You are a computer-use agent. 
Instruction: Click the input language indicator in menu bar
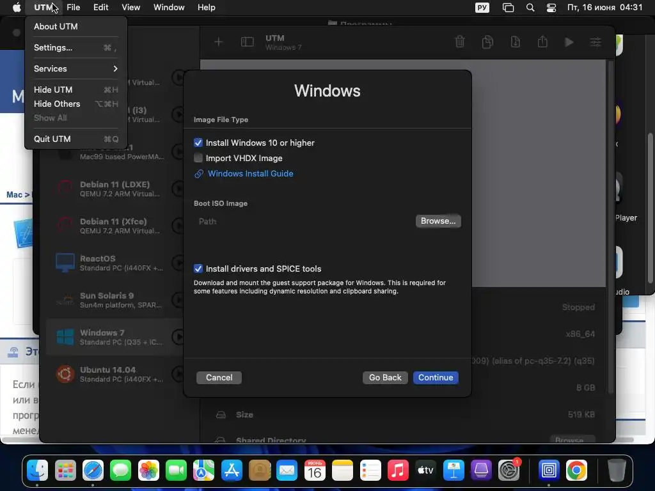coord(482,8)
